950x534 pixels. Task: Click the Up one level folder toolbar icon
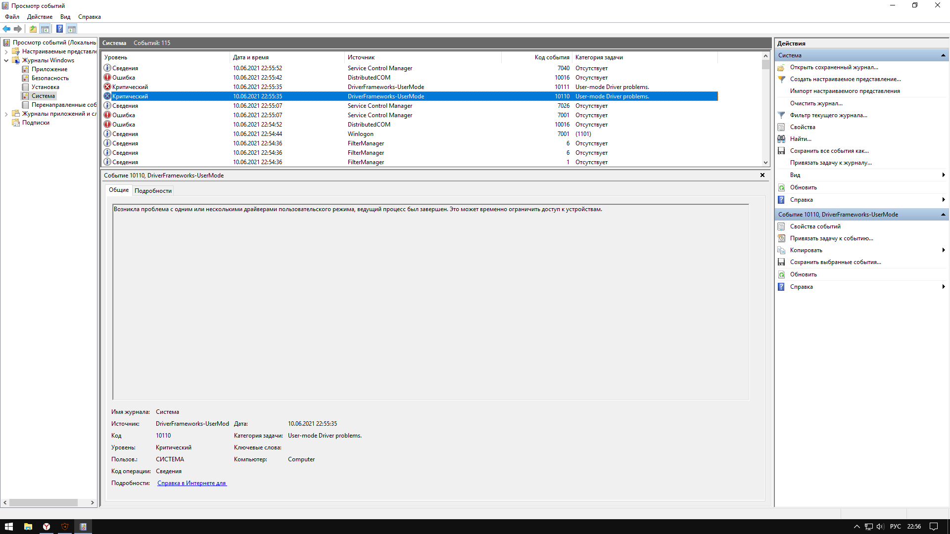click(x=33, y=29)
